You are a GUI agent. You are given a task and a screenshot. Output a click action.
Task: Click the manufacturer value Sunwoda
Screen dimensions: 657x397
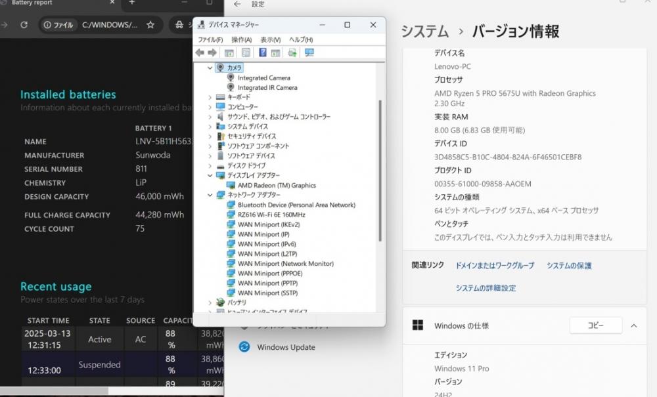153,155
